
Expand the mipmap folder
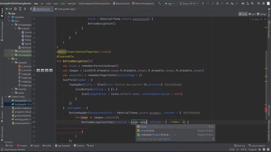click(x=12, y=89)
